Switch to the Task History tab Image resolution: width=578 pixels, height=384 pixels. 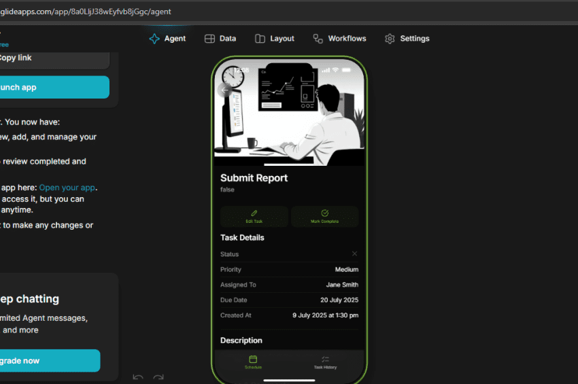coord(325,362)
